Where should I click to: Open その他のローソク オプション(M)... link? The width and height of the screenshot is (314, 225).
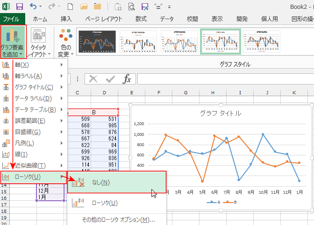(x=118, y=219)
